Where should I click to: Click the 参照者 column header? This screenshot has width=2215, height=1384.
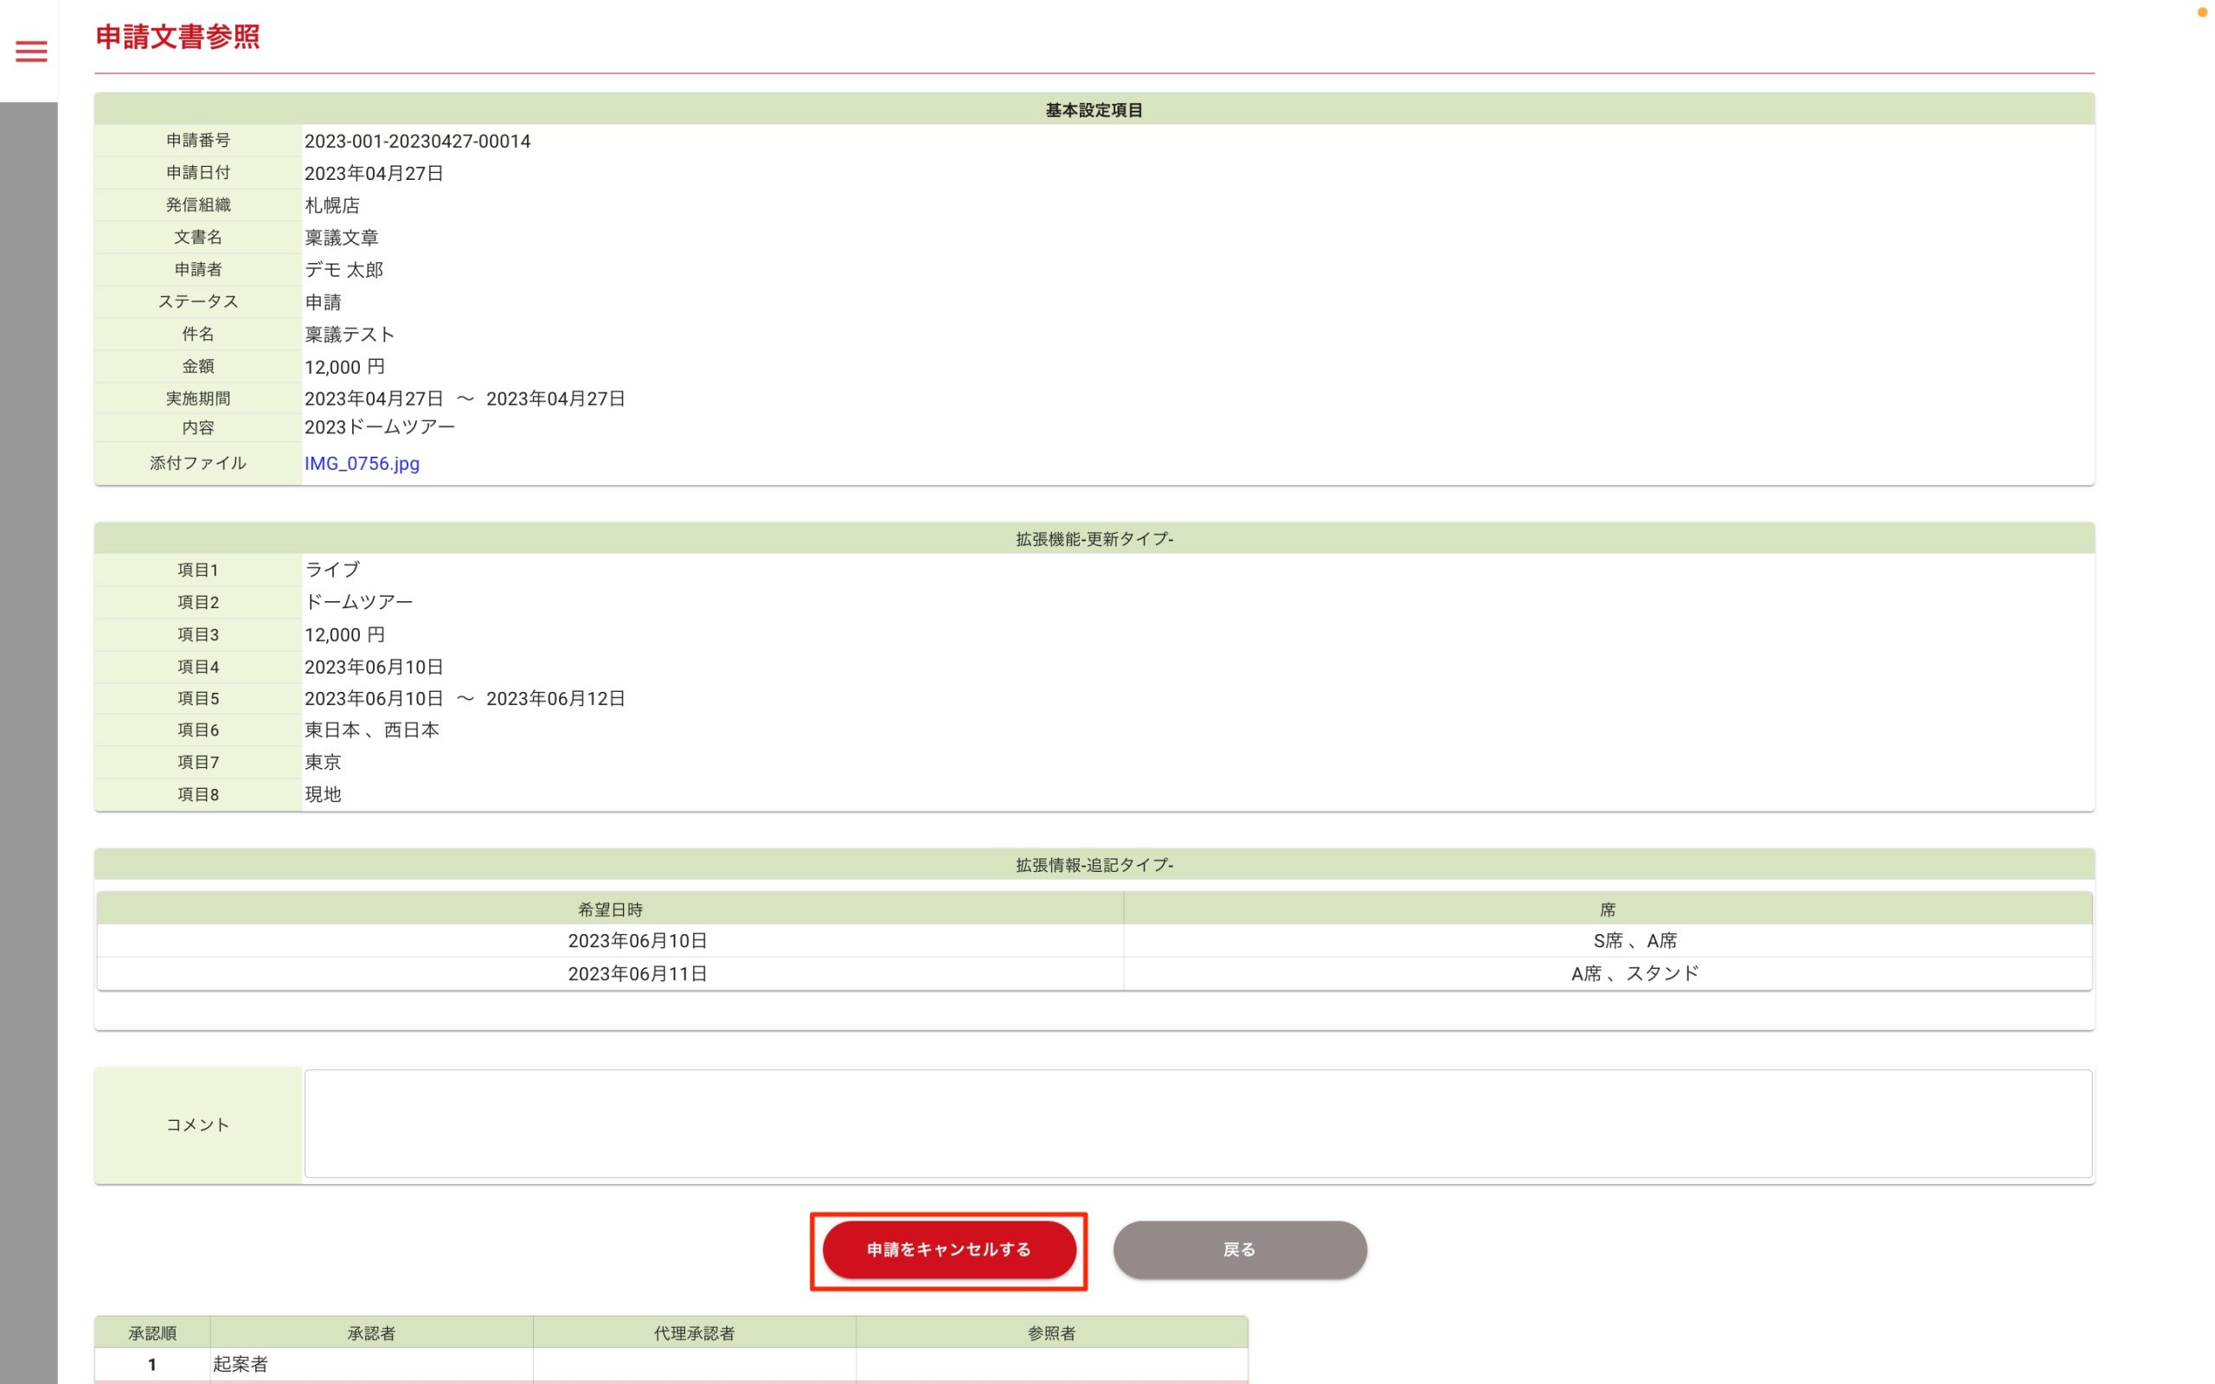1050,1333
